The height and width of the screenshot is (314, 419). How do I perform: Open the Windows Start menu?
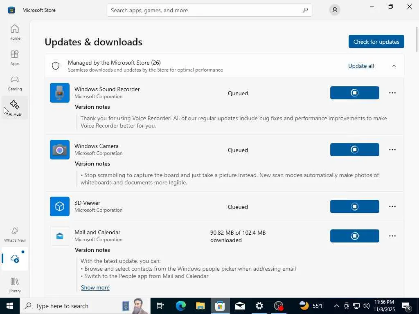(x=10, y=306)
